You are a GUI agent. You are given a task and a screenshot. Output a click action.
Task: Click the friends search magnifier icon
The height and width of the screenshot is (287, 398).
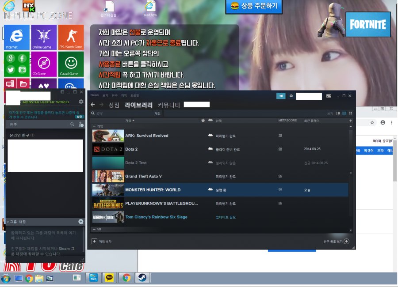tap(73, 125)
